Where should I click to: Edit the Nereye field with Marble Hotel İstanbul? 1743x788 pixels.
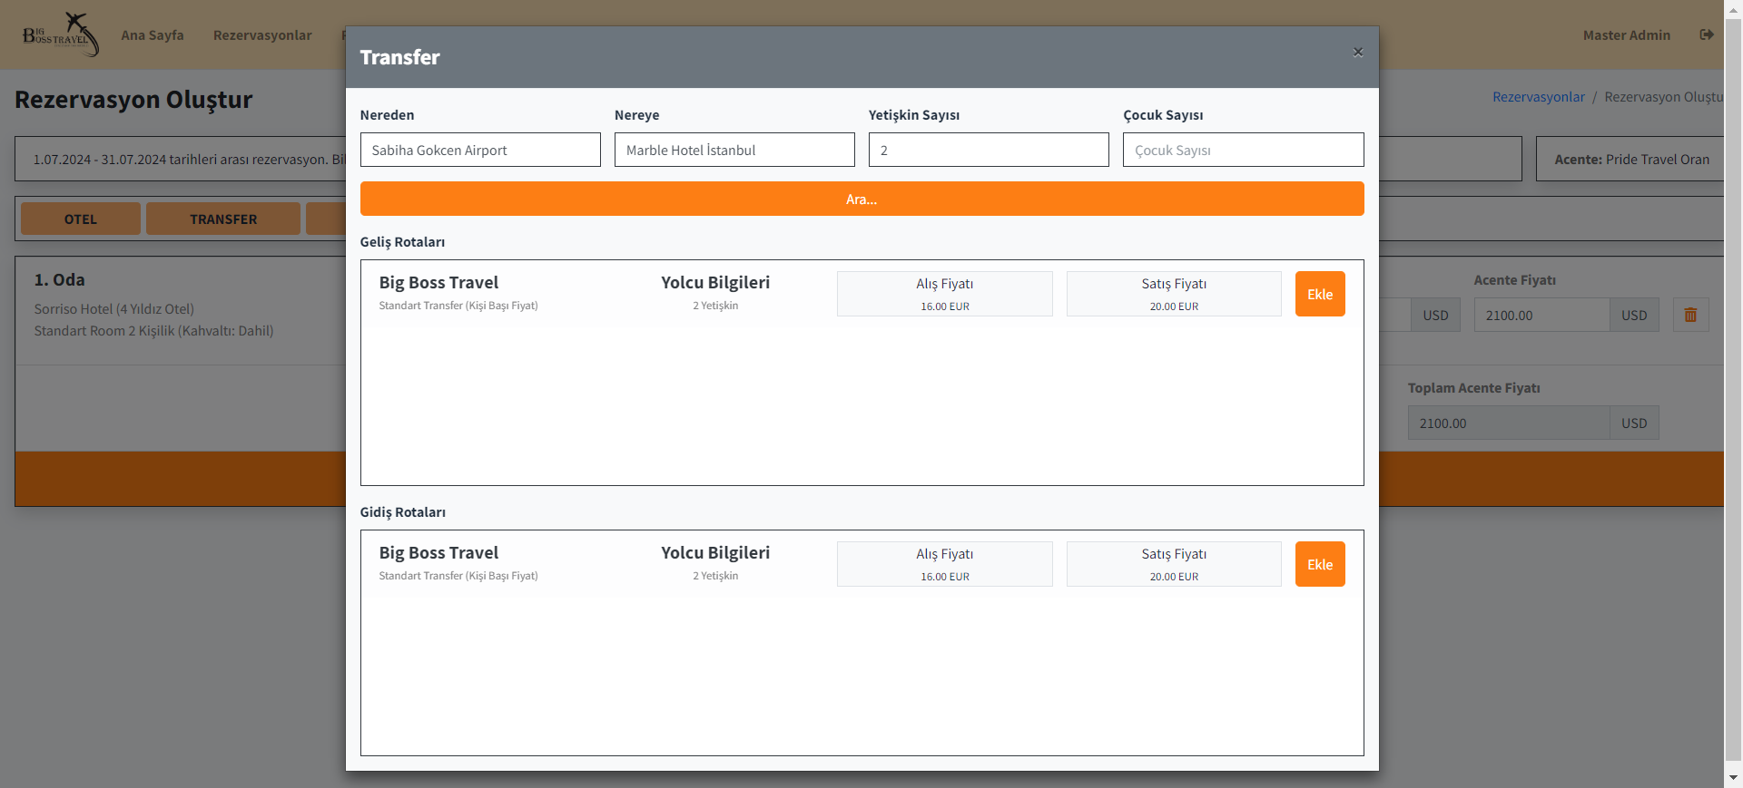(734, 150)
